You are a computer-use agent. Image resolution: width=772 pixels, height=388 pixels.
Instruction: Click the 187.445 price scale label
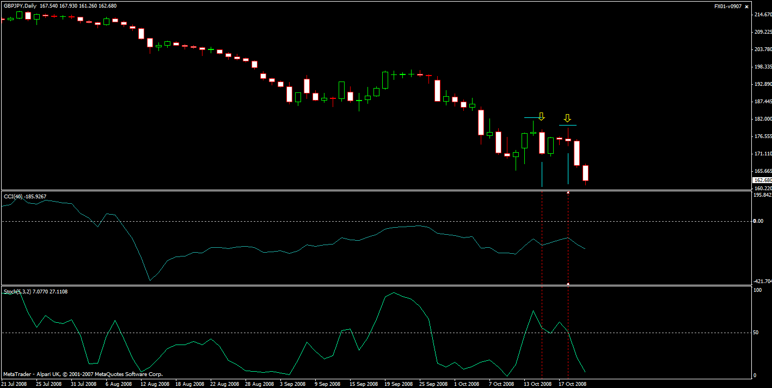pos(763,102)
